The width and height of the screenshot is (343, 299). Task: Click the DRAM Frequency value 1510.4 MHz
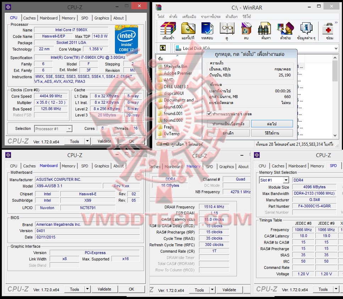214,207
